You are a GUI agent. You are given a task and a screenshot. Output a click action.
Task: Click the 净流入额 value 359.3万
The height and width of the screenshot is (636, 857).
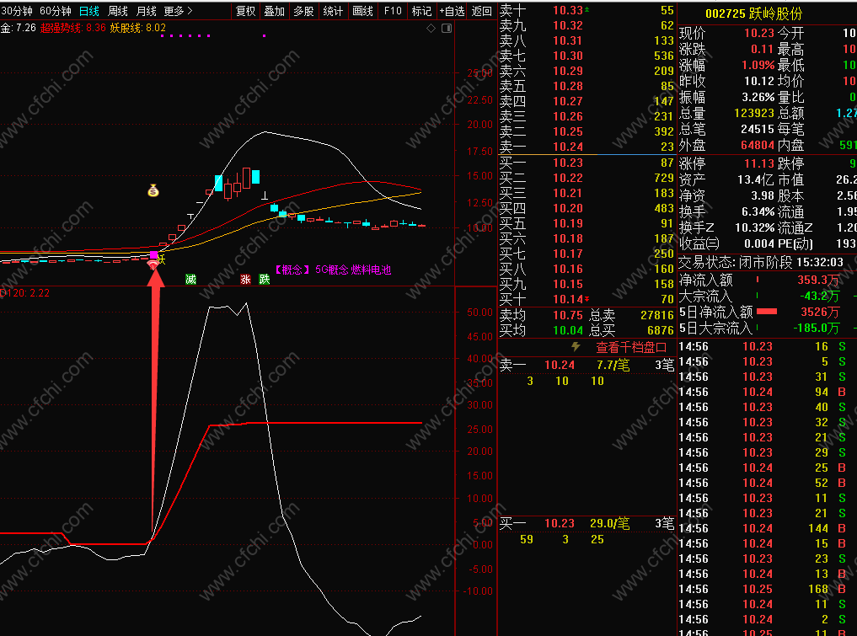(818, 280)
